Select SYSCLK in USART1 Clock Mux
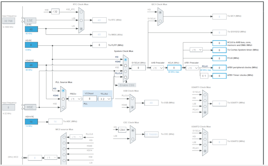This screenshot has width=268, height=166. pos(205,95)
